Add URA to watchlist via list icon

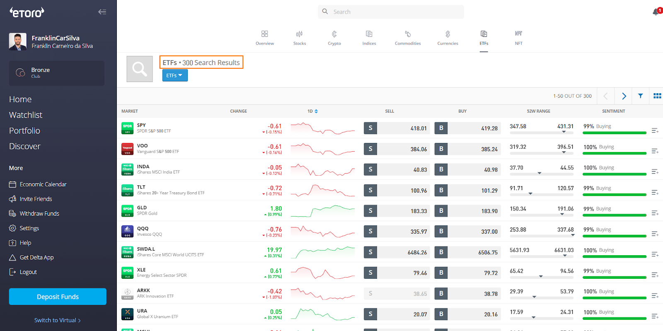pos(655,316)
